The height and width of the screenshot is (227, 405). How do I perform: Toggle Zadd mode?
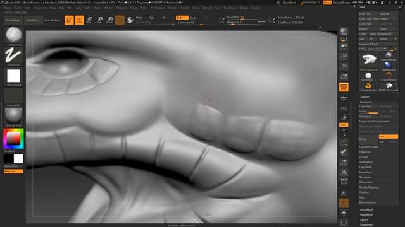click(x=182, y=18)
